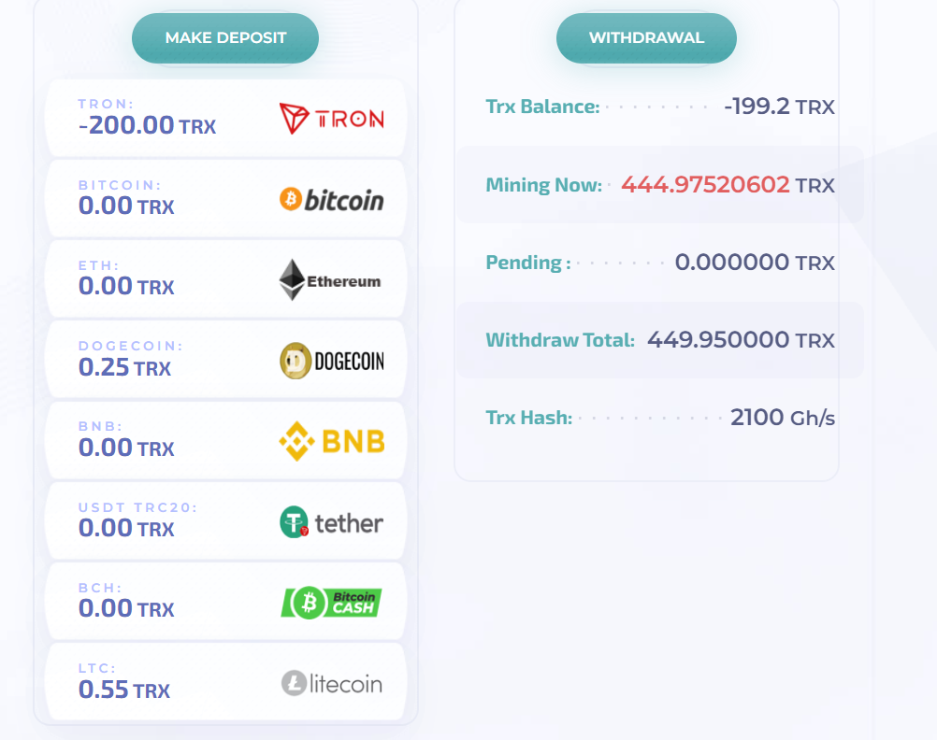This screenshot has height=740, width=937.
Task: Click the red Mining Now amount
Action: point(705,184)
